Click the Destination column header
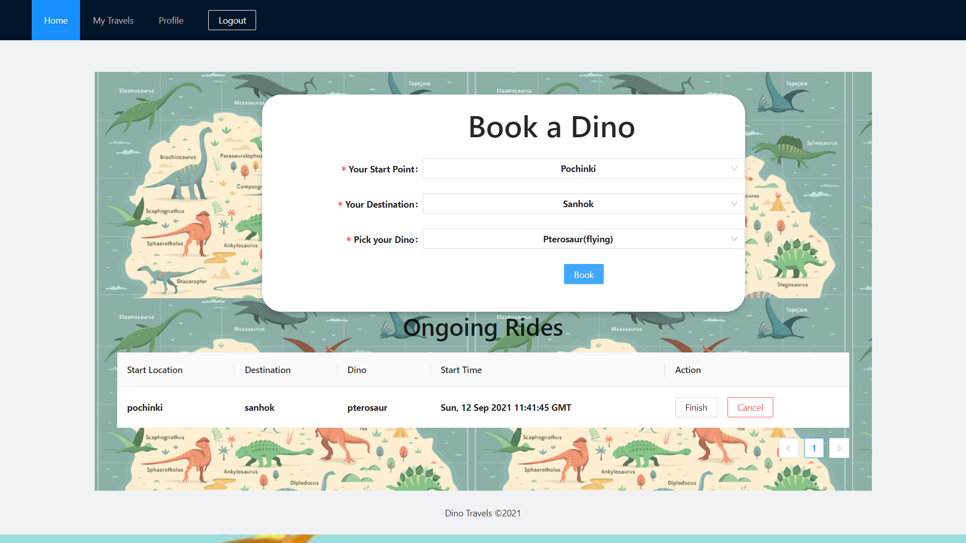The height and width of the screenshot is (543, 966). 268,370
